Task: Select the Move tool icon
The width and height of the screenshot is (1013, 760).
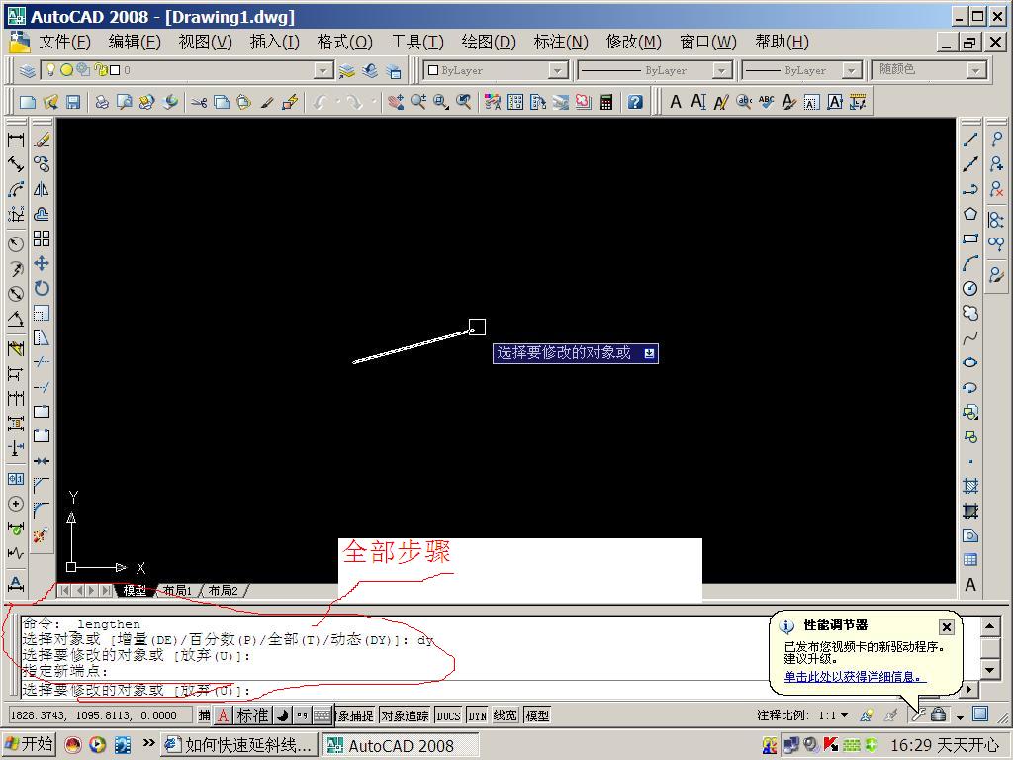Action: point(42,263)
